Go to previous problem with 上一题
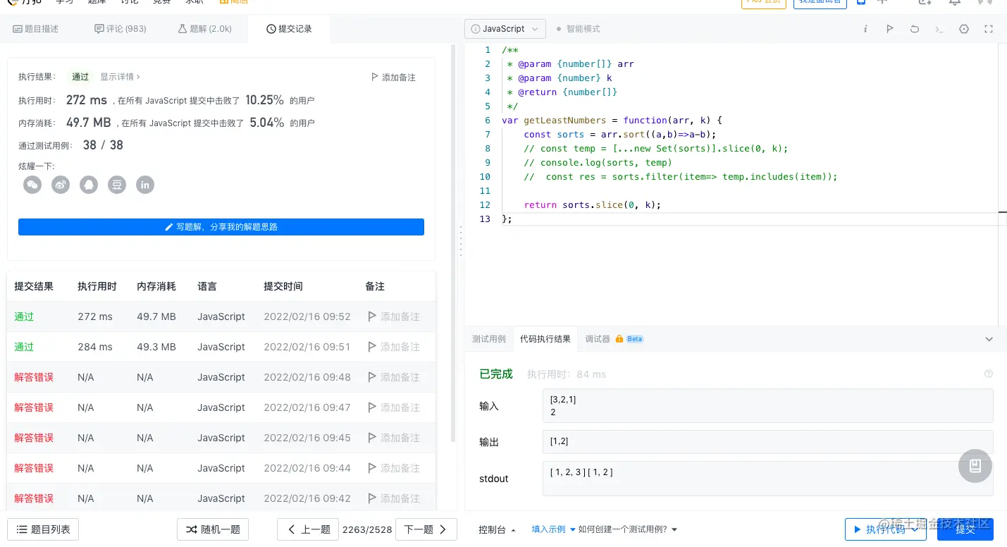The image size is (1007, 547). [308, 529]
